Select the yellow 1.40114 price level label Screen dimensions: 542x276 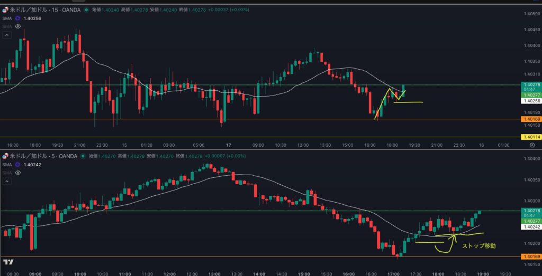click(x=530, y=137)
